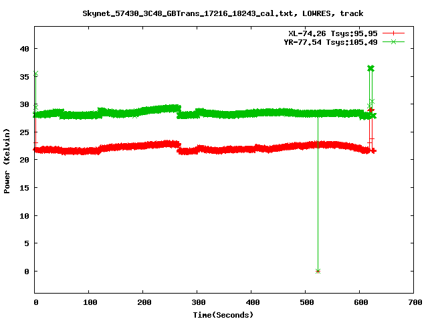Click the x-axis tick label 100
This screenshot has height=321, width=428.
point(90,302)
